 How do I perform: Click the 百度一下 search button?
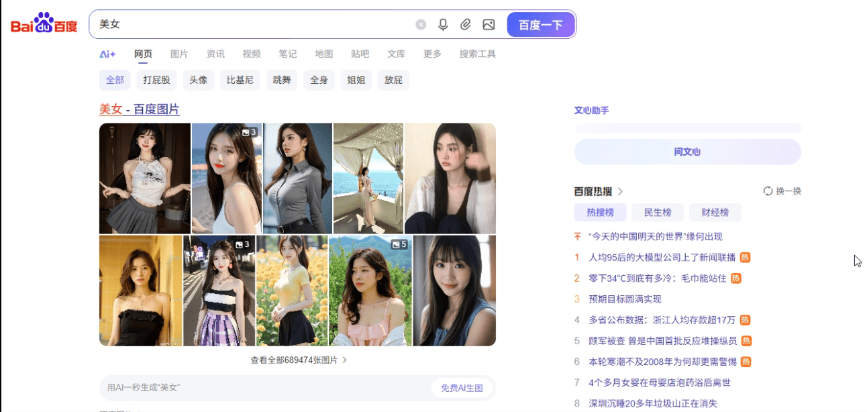[541, 23]
